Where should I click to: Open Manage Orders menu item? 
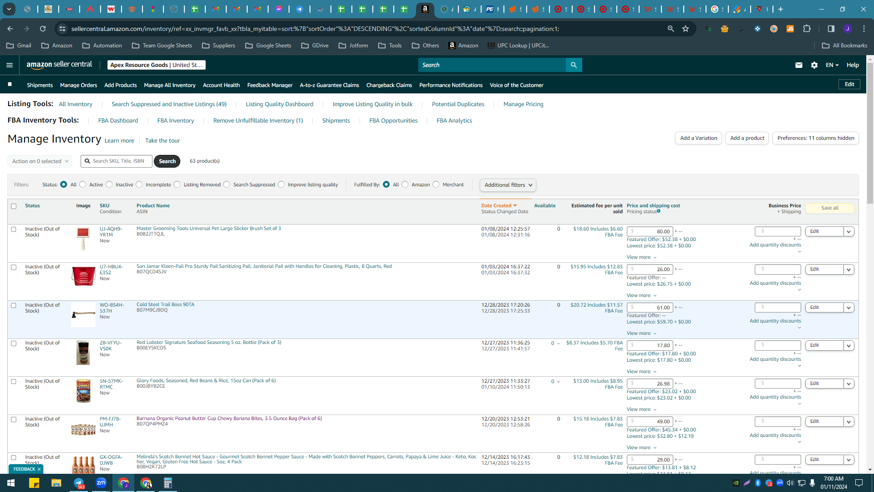[78, 85]
